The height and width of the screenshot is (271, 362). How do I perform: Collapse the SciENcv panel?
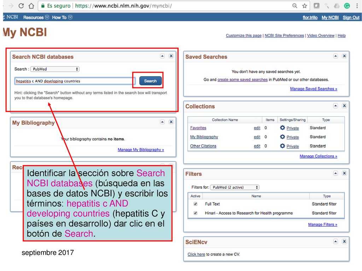click(335, 241)
